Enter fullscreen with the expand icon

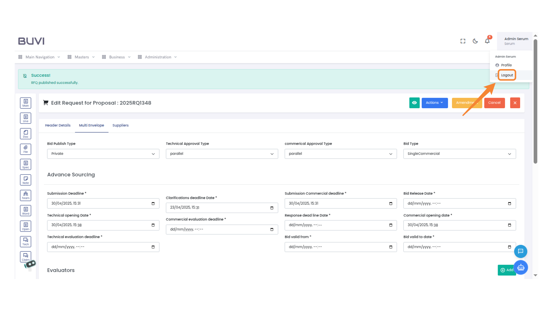coord(463,41)
